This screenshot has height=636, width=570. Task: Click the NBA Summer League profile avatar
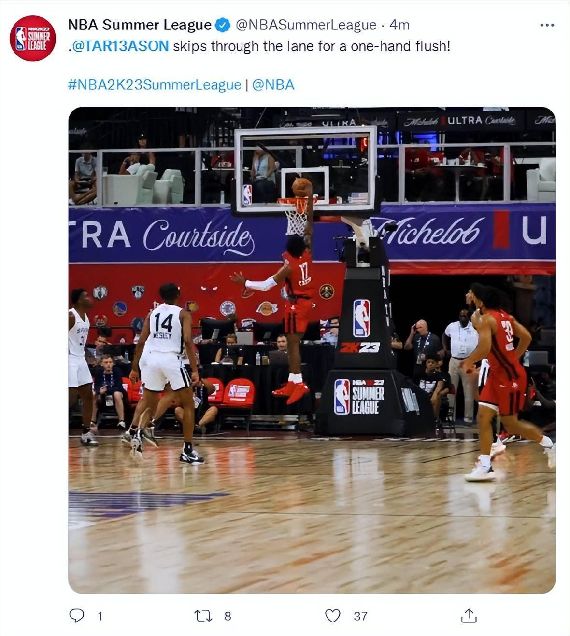pos(33,38)
